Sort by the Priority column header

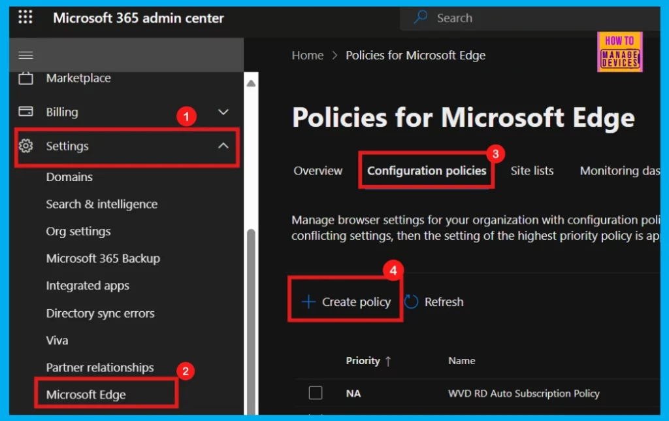[x=363, y=361]
